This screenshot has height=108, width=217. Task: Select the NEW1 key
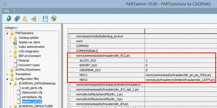tap(84, 75)
